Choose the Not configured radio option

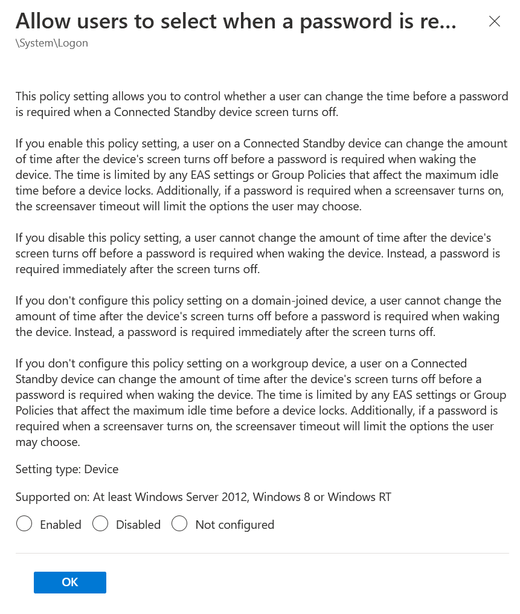point(179,524)
